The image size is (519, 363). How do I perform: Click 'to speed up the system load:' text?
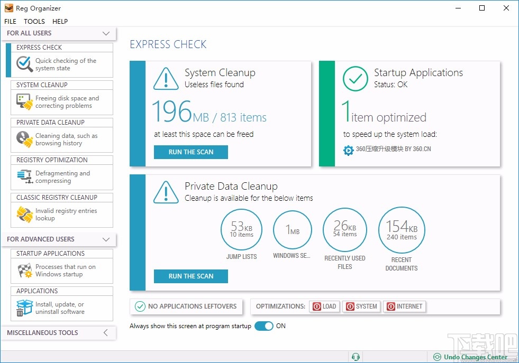[390, 134]
